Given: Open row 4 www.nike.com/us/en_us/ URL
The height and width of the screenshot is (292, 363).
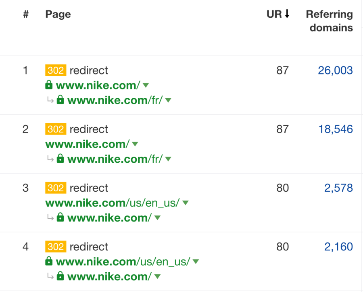Looking at the screenshot, I should tap(123, 262).
